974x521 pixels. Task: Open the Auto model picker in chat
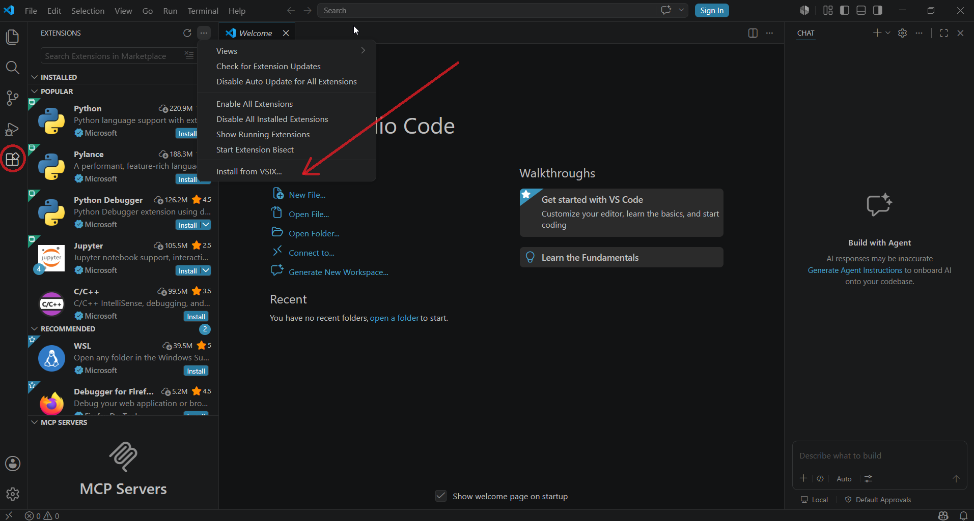point(844,479)
